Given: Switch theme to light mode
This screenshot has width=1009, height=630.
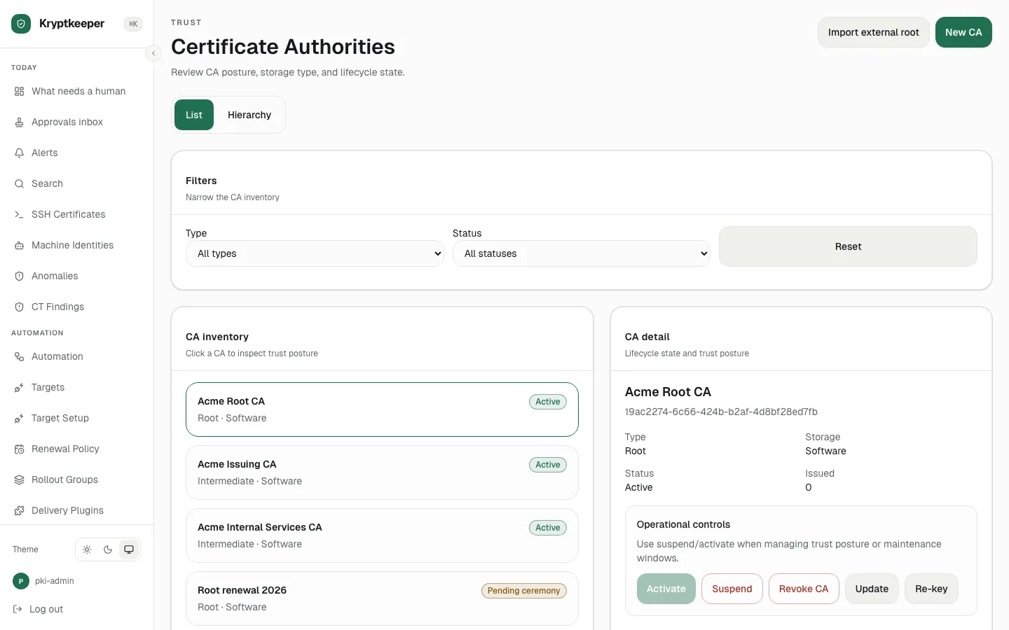Looking at the screenshot, I should coord(87,549).
